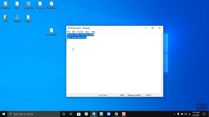Open Google Chrome from the taskbar
The width and height of the screenshot is (209, 117).
(116, 114)
